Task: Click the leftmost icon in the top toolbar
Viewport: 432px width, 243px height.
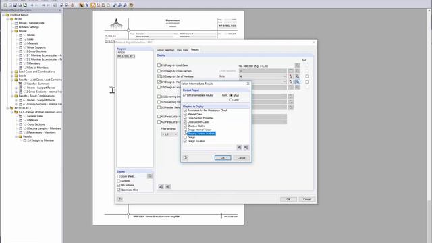Action: [x=5, y=5]
